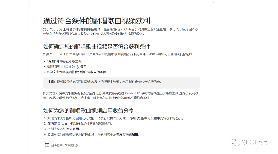Click step 4 about 获利详情部分
The height and width of the screenshot is (154, 278).
(94, 134)
